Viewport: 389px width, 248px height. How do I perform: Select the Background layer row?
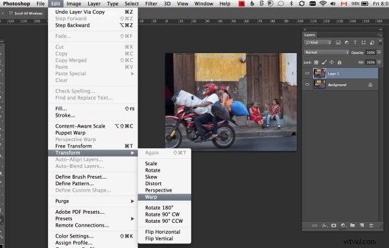(340, 85)
